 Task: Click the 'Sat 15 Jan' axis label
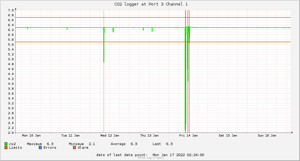228,136
